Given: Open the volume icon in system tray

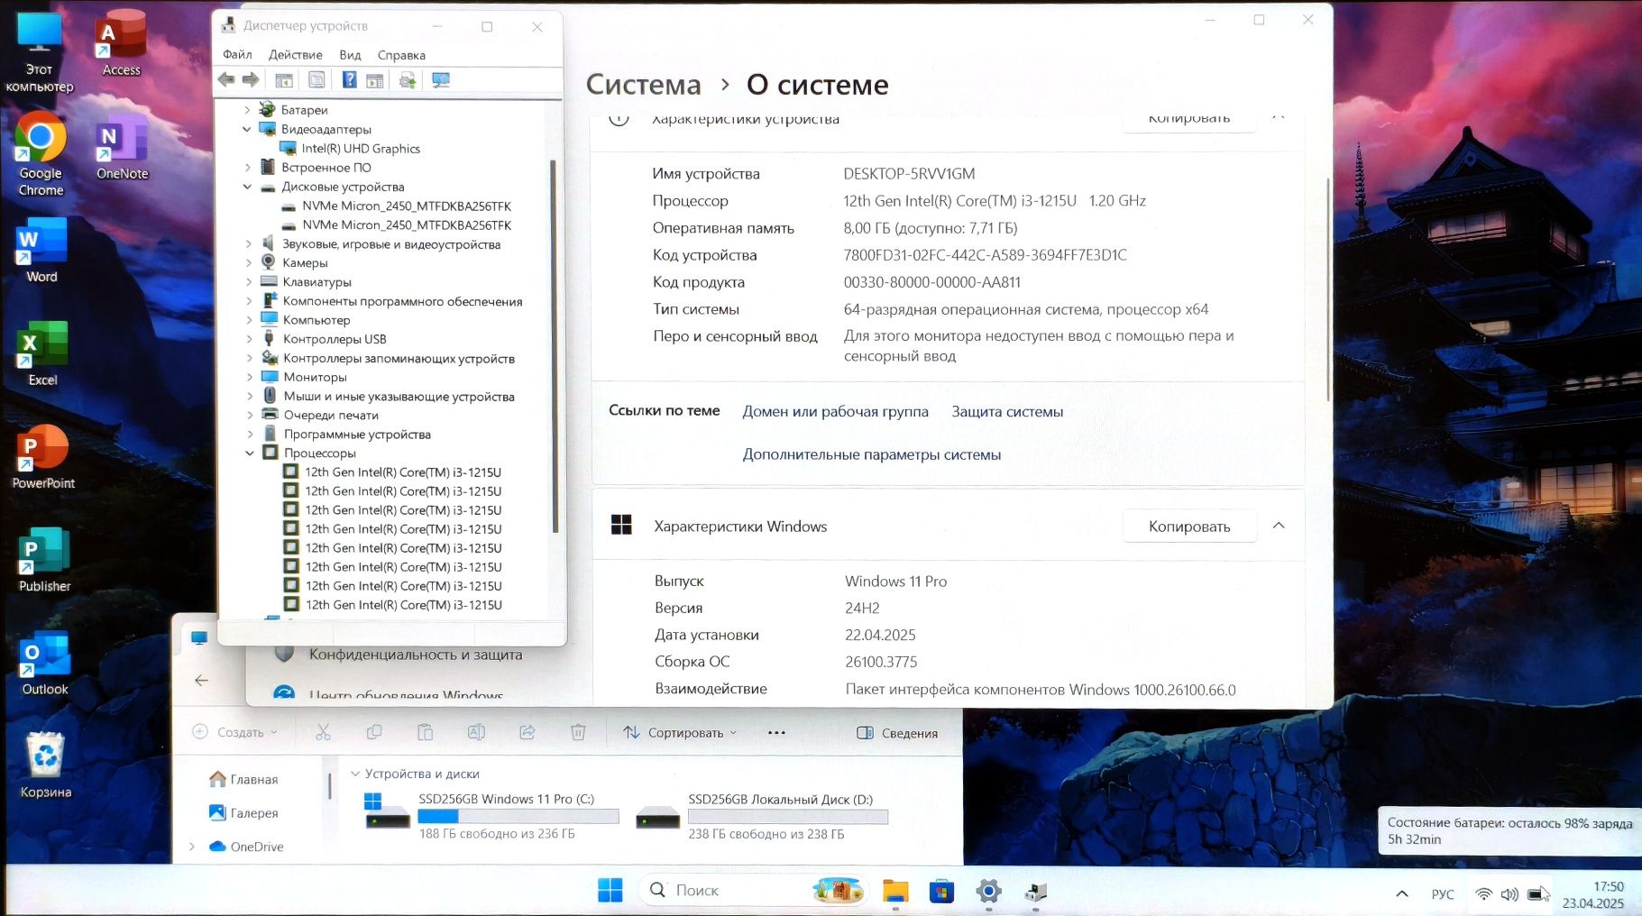Looking at the screenshot, I should pyautogui.click(x=1509, y=894).
